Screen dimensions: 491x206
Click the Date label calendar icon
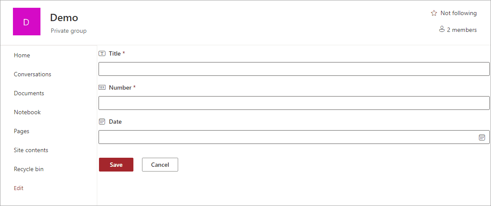(x=102, y=122)
